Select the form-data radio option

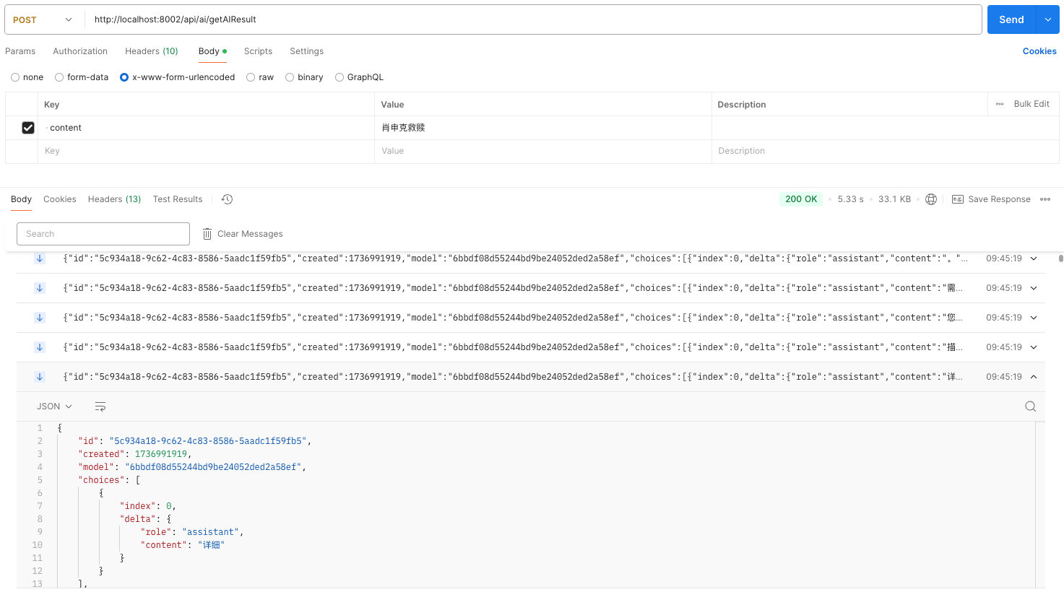59,77
